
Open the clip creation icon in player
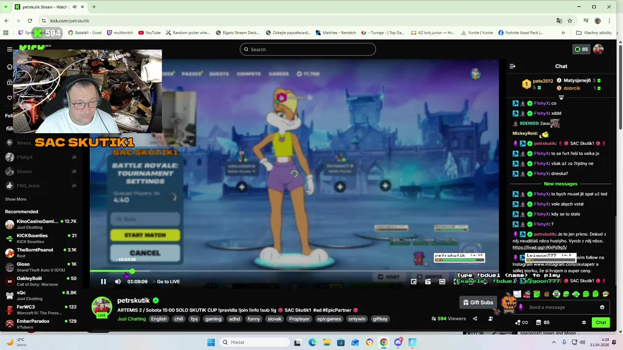(428, 281)
